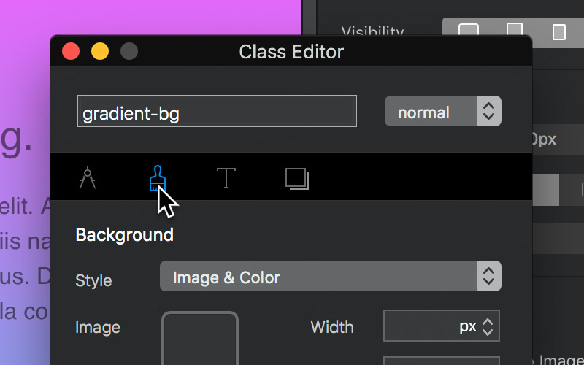Click the paragraph text on gradient canvas

click(25, 258)
